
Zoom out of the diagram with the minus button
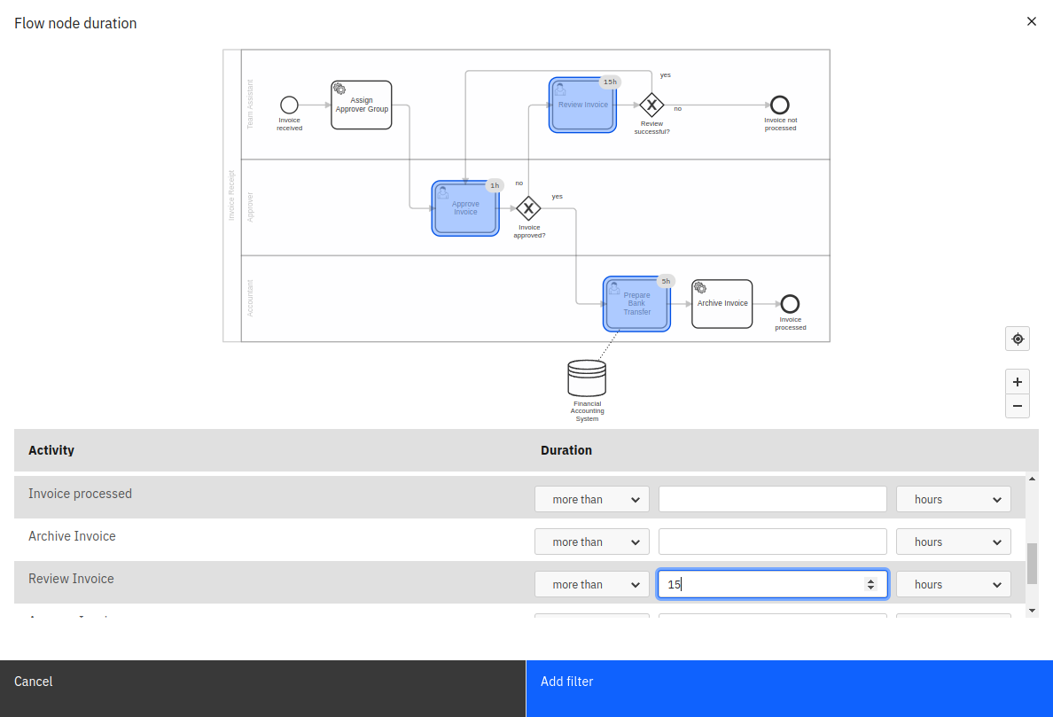click(1017, 406)
